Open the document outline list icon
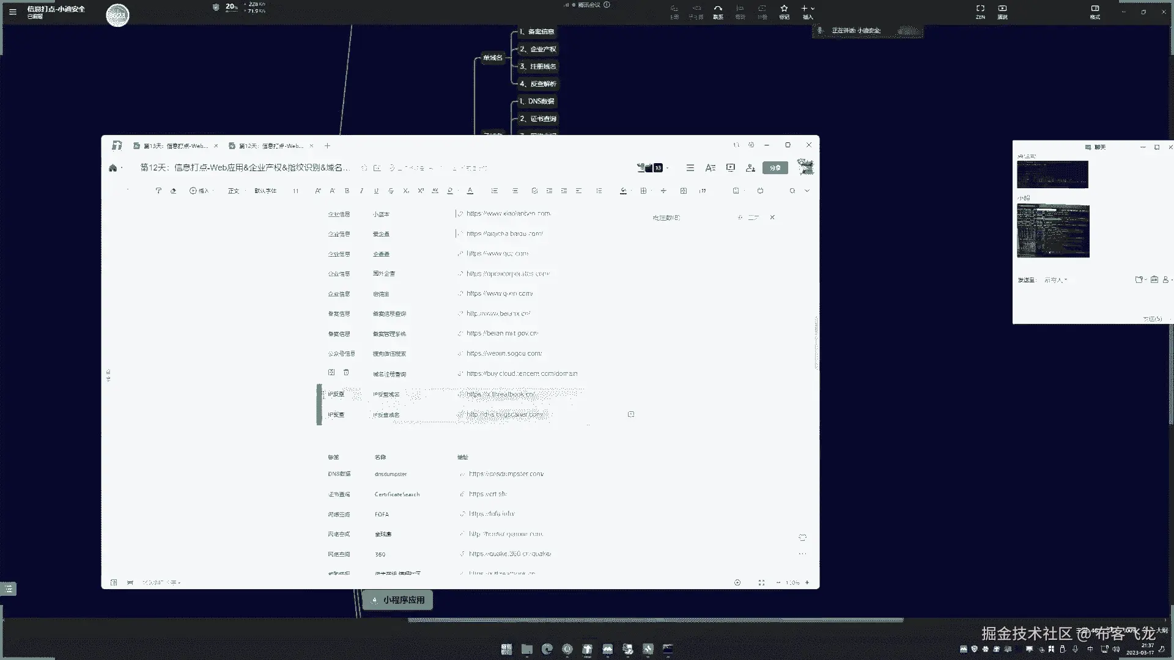The image size is (1174, 660). (x=690, y=167)
